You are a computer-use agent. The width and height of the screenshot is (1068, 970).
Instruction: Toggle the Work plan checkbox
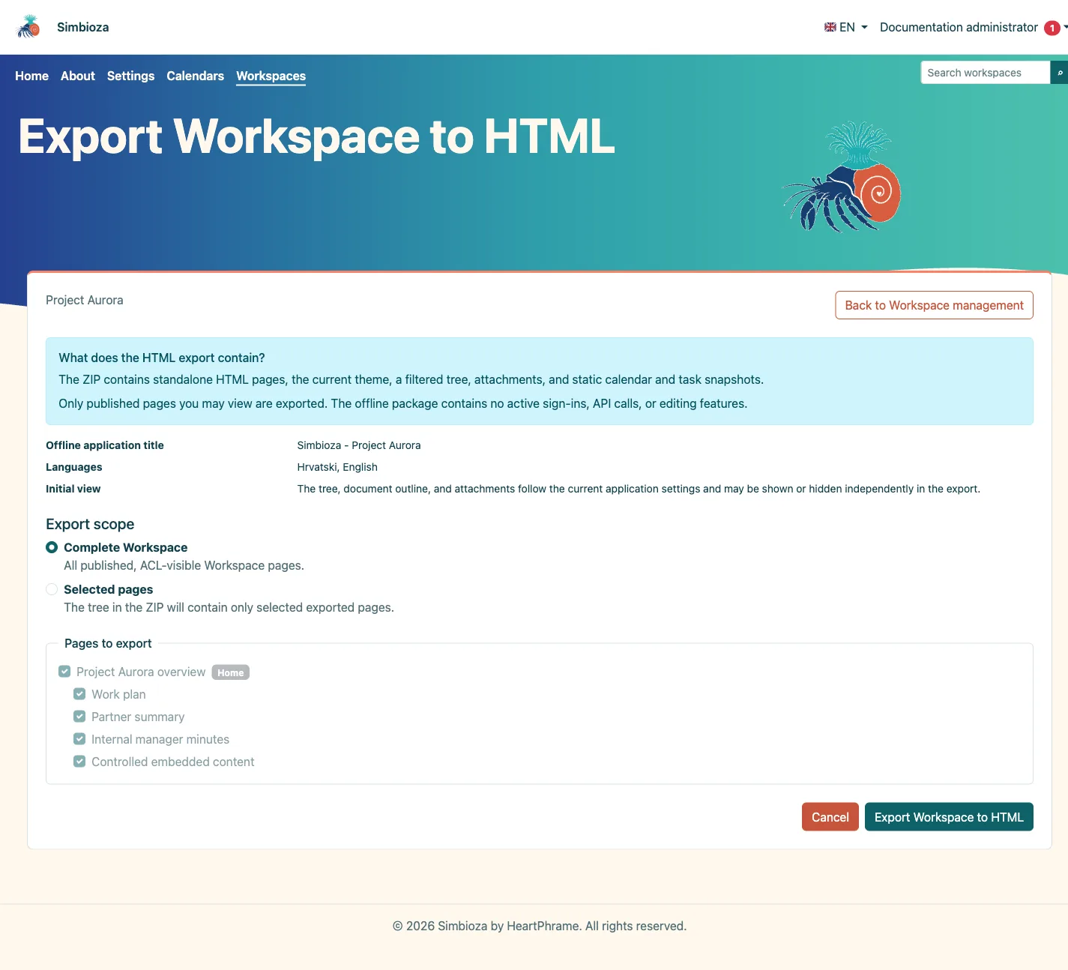79,694
